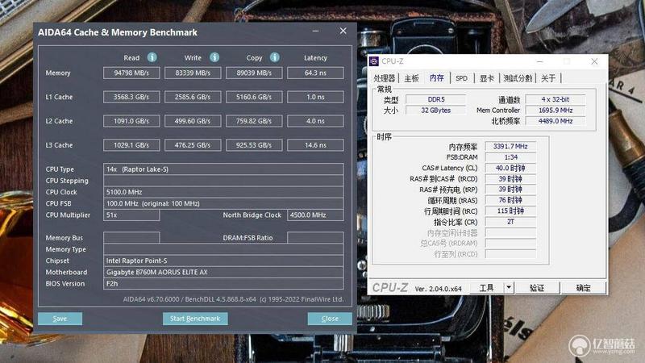Click the Close button in AIDA64
This screenshot has height=363, width=645.
point(330,319)
